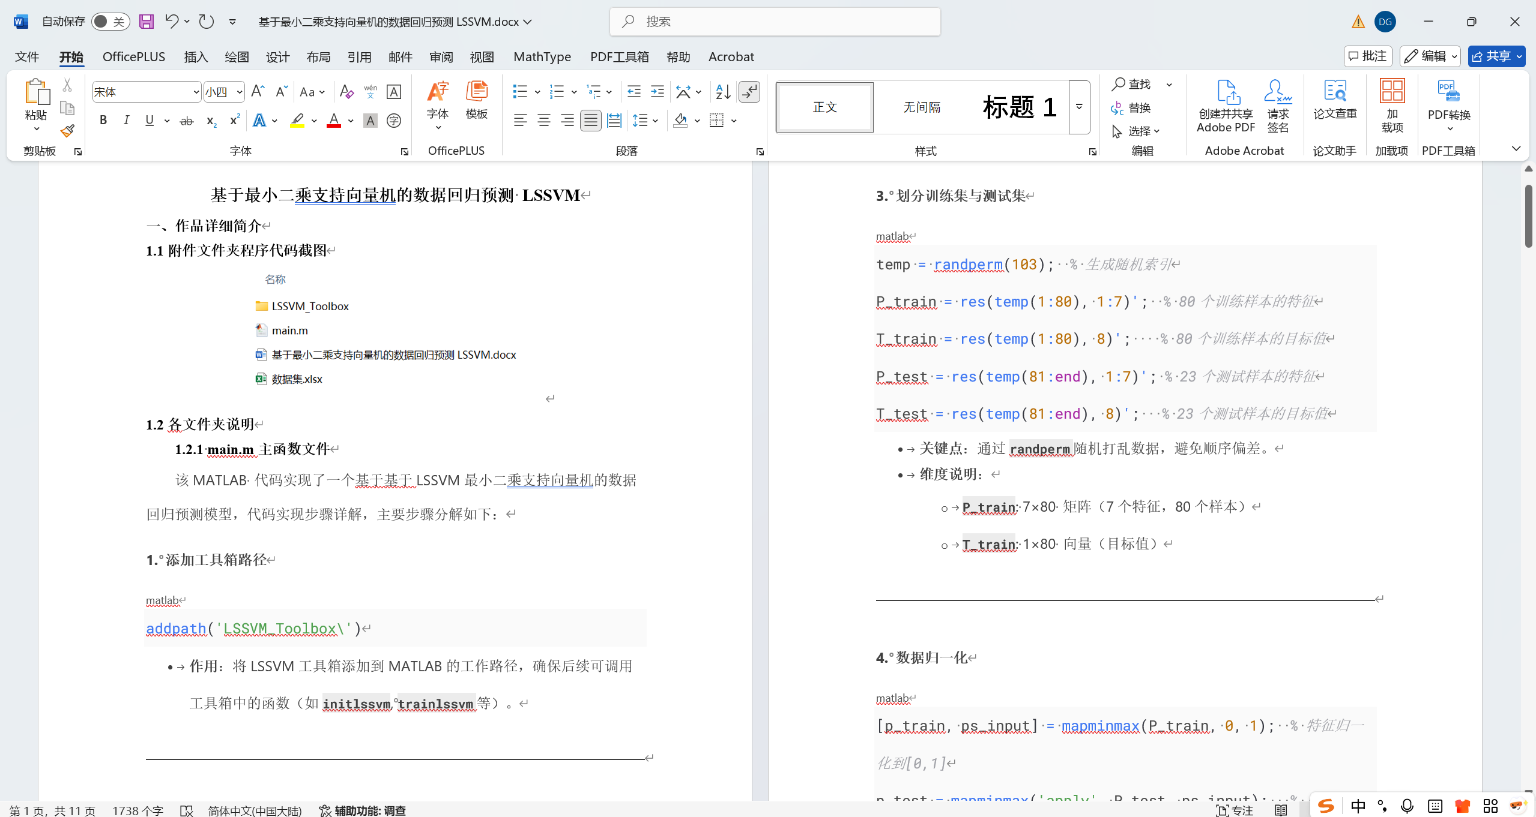Click 创建并共享 Adobe PDF
The height and width of the screenshot is (817, 1536).
[x=1226, y=106]
